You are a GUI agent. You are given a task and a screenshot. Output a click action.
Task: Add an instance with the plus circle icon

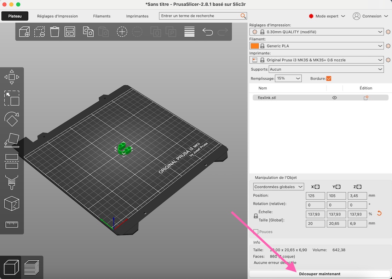[x=122, y=32]
